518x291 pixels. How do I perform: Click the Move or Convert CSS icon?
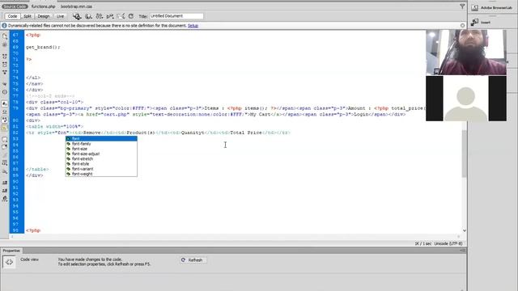pos(5,162)
